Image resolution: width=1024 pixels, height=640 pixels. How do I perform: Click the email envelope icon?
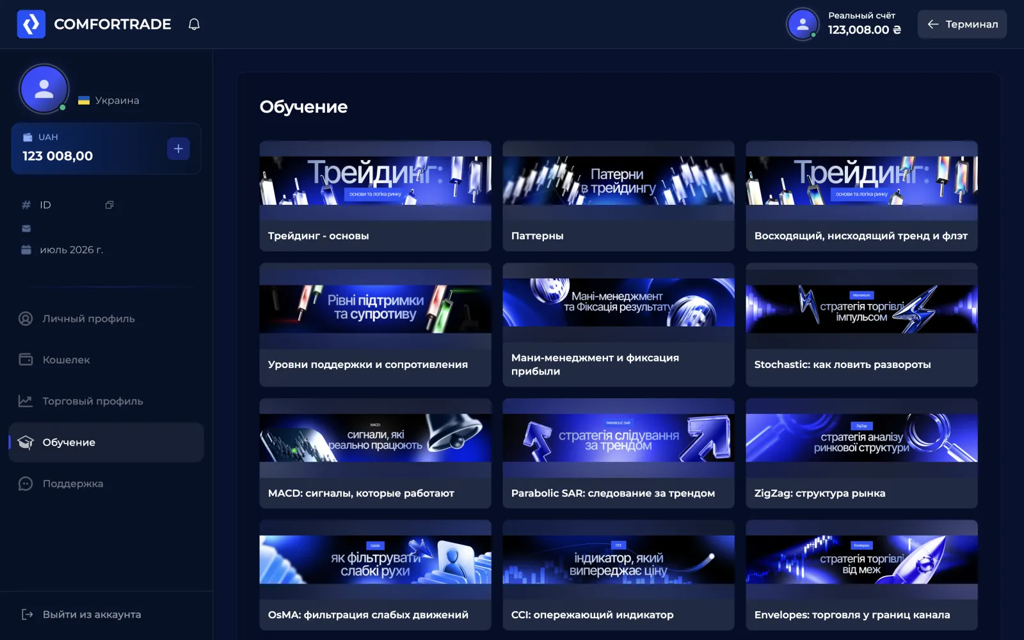pos(26,228)
